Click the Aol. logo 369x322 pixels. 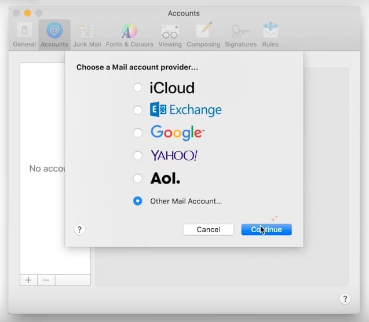(165, 178)
